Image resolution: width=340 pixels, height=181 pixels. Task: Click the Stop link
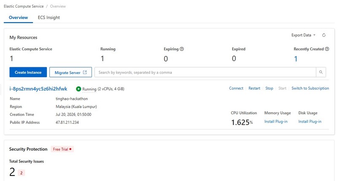pos(269,88)
